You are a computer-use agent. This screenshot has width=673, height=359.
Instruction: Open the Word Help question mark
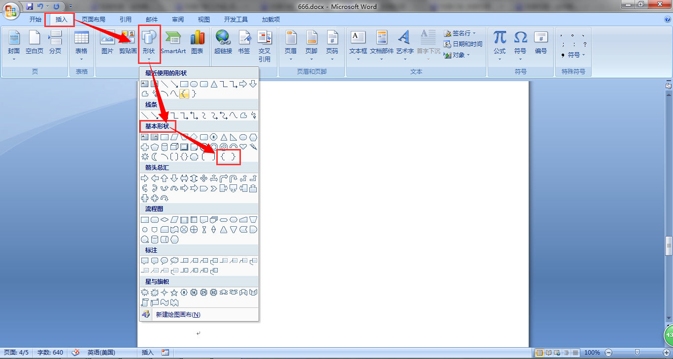pos(668,19)
